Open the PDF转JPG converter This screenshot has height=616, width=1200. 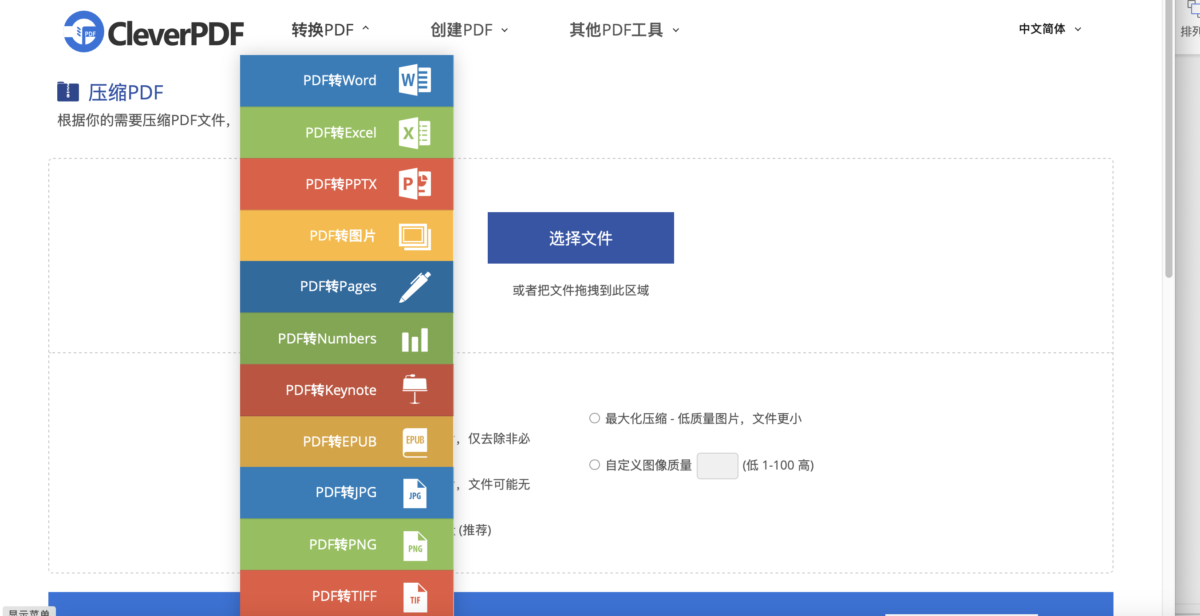tap(347, 493)
